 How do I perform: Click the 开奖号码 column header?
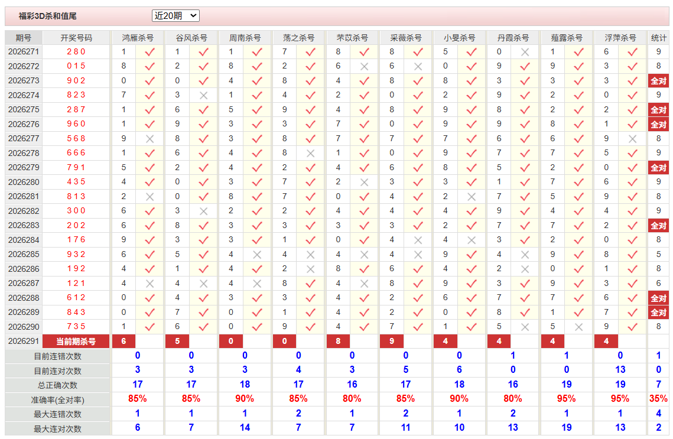pyautogui.click(x=76, y=38)
